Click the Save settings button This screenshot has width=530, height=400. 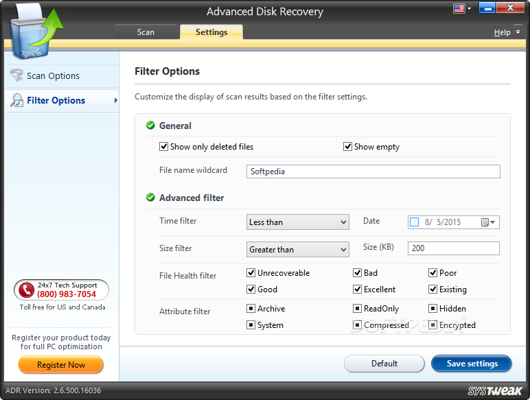click(472, 364)
